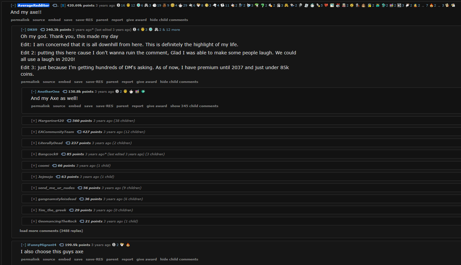Click 'give award' under DK69's comment
461x265 pixels.
click(147, 82)
